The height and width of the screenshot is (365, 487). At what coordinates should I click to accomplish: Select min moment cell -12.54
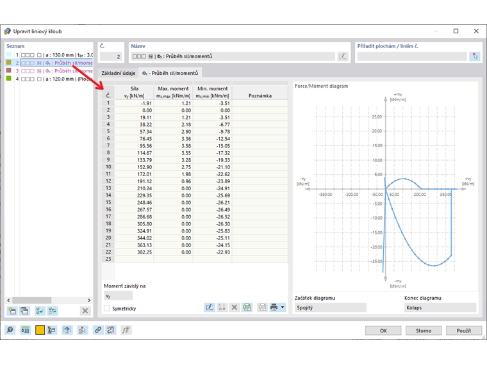click(x=213, y=139)
